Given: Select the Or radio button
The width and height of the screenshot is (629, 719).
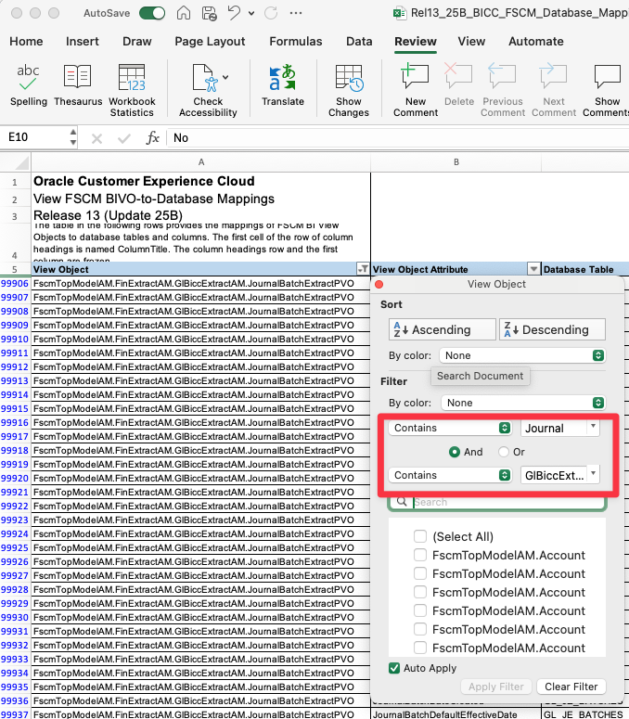Looking at the screenshot, I should pos(504,452).
